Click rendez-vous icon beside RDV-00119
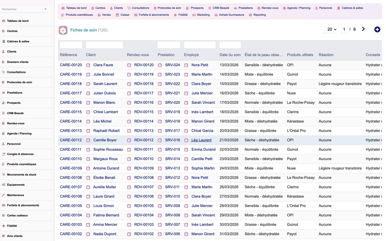Screen dimensions: 386x241 click(x=129, y=75)
